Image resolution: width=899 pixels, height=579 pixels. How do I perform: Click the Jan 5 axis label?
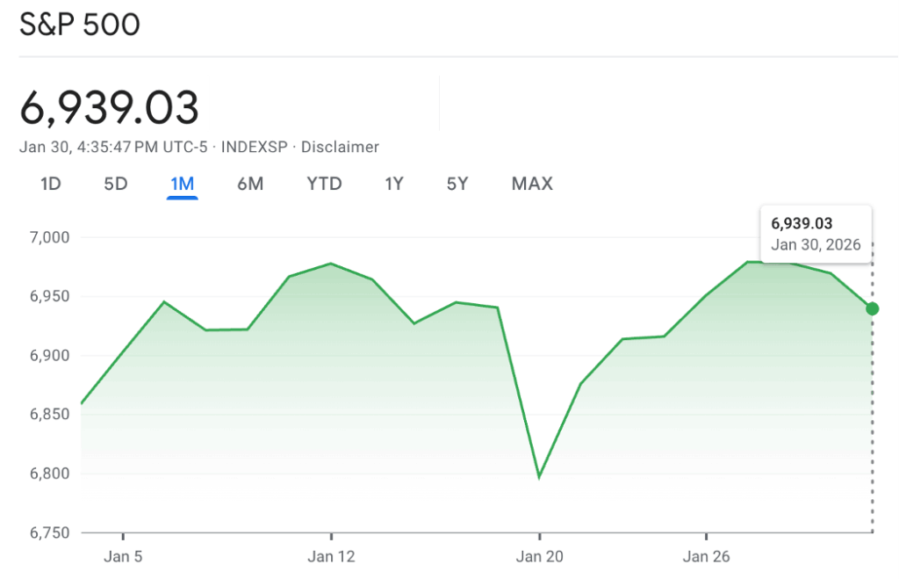coord(123,556)
